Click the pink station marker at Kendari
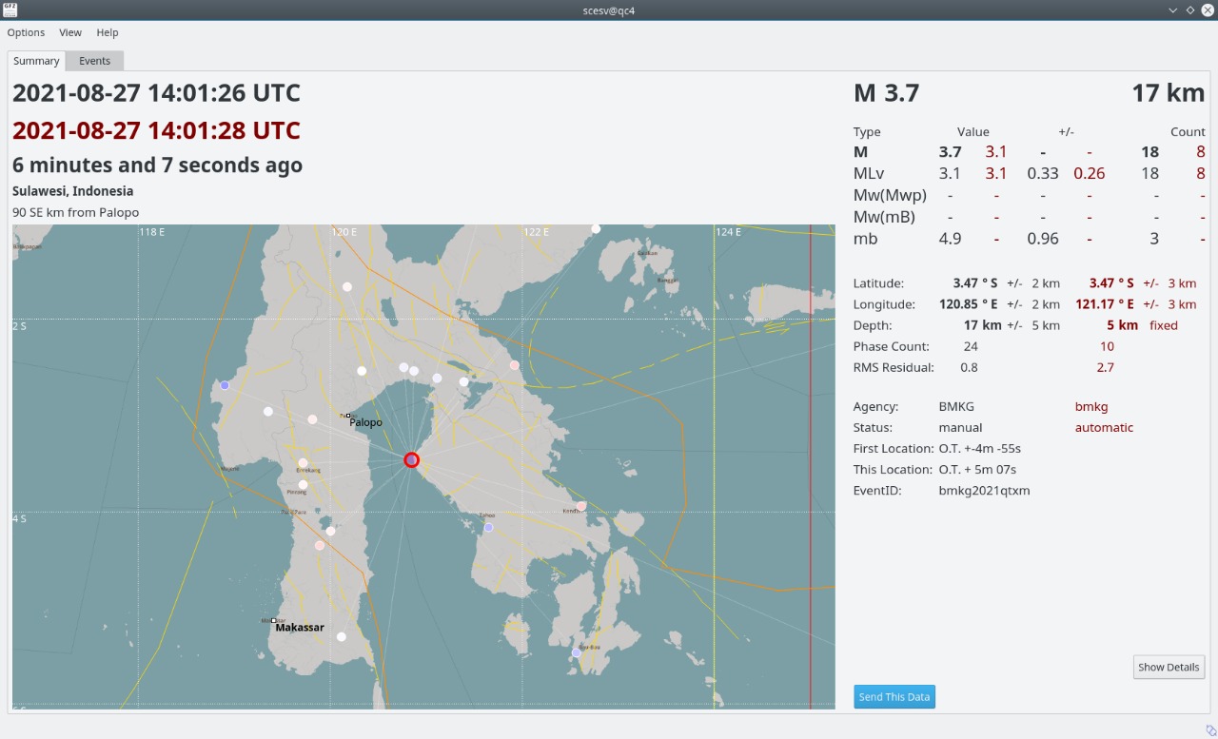Screen dimensions: 1218x739 point(581,507)
